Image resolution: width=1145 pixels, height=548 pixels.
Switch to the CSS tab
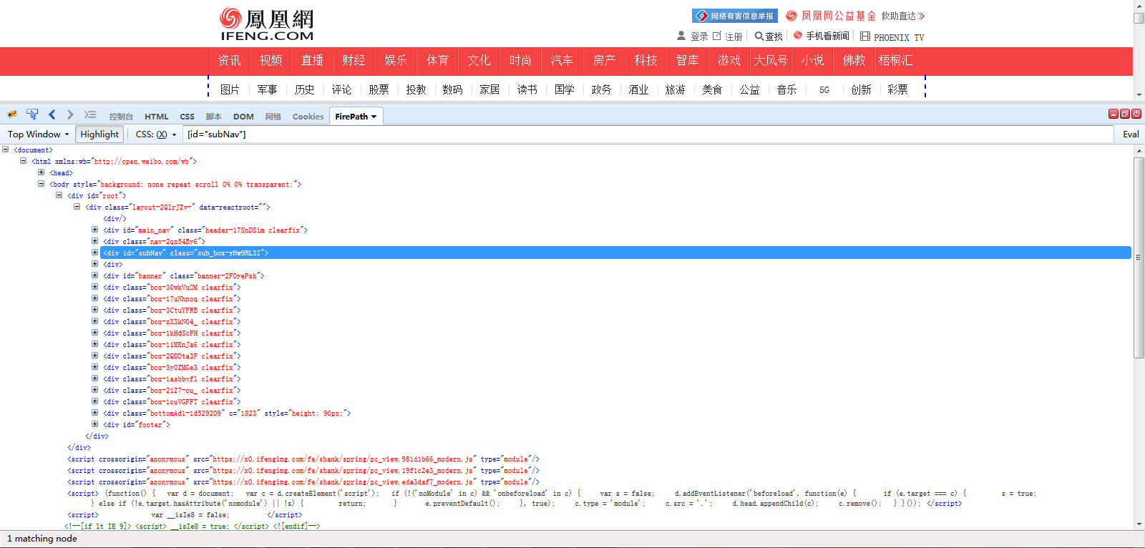[x=187, y=117]
